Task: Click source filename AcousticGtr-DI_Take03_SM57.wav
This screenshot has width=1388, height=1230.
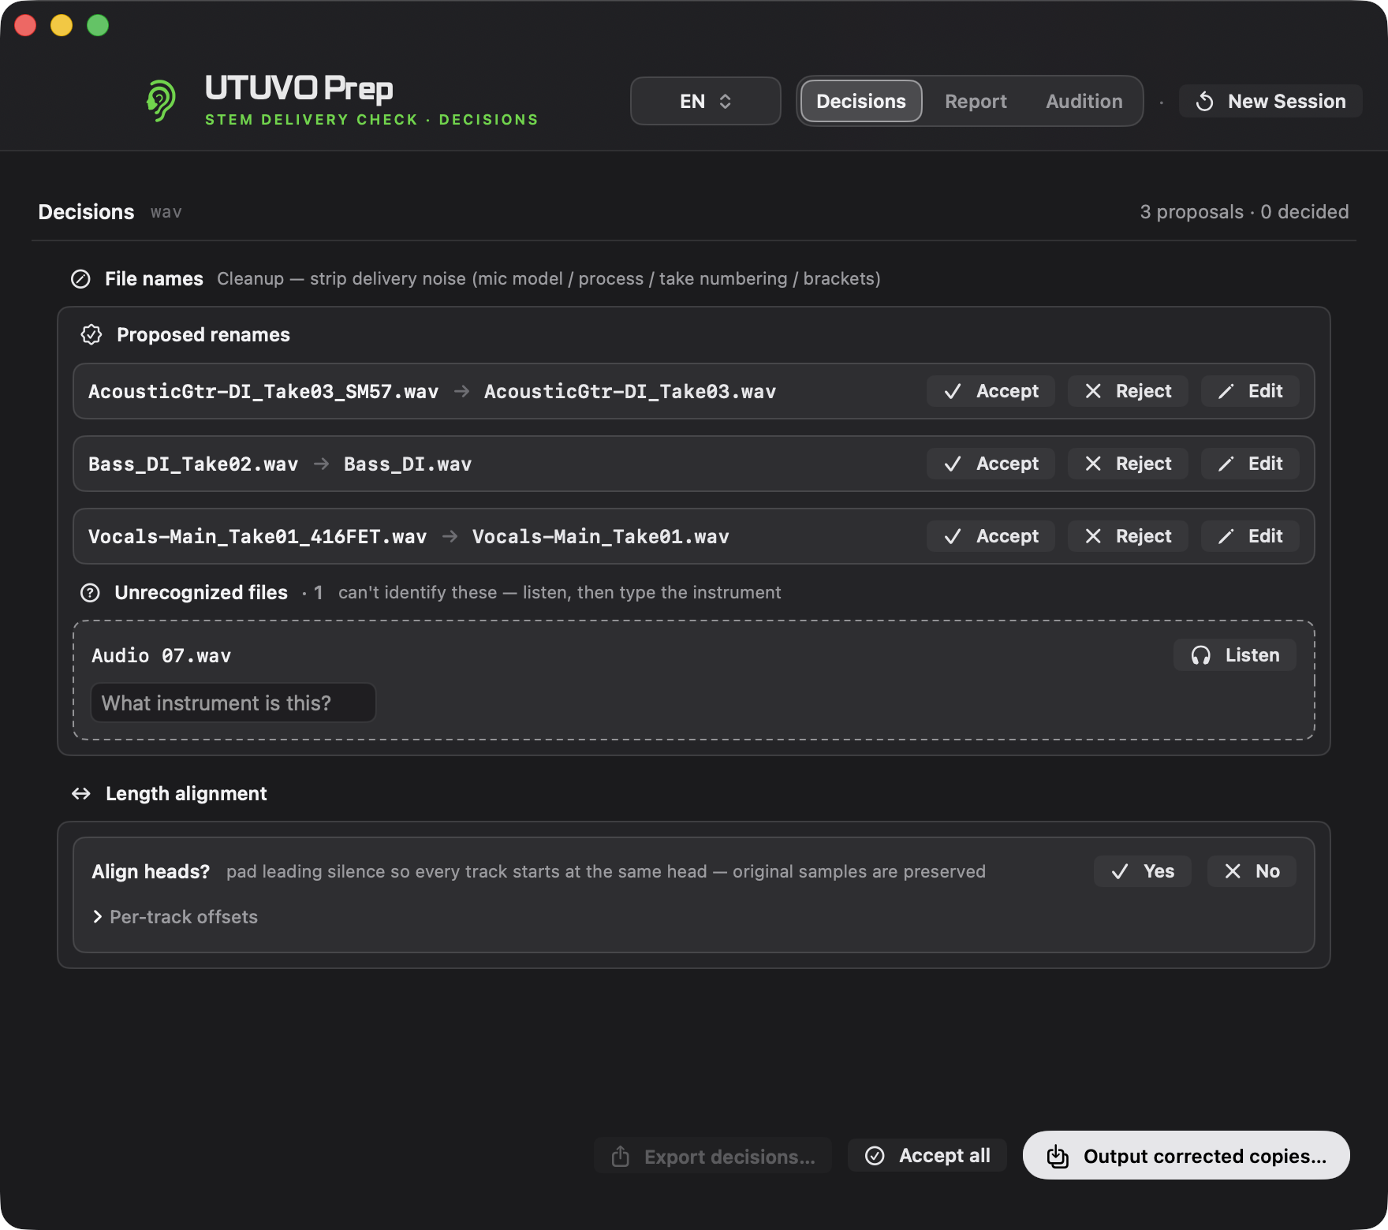Action: tap(263, 391)
